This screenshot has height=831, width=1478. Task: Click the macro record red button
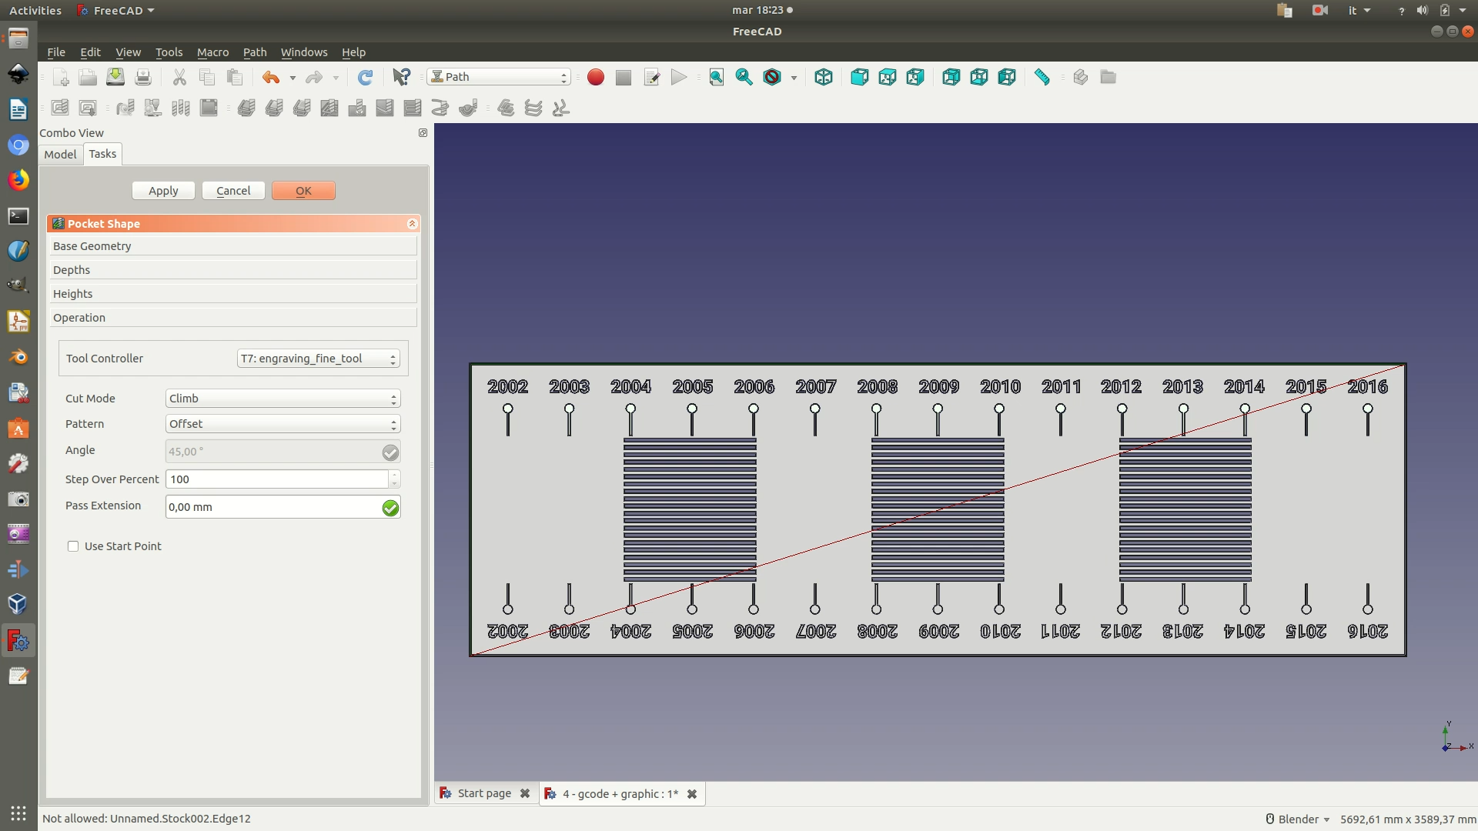(x=595, y=77)
